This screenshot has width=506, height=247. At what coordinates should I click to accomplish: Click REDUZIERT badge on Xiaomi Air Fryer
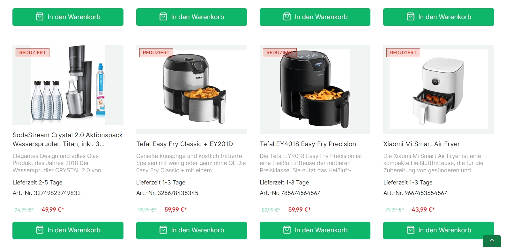tap(403, 53)
